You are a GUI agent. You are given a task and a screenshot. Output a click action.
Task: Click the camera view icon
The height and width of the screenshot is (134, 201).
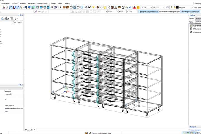86,7
